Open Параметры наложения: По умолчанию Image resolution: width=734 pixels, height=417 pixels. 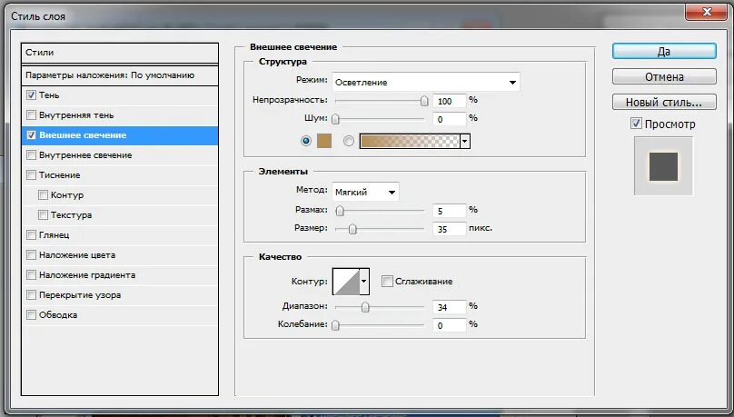[120, 75]
